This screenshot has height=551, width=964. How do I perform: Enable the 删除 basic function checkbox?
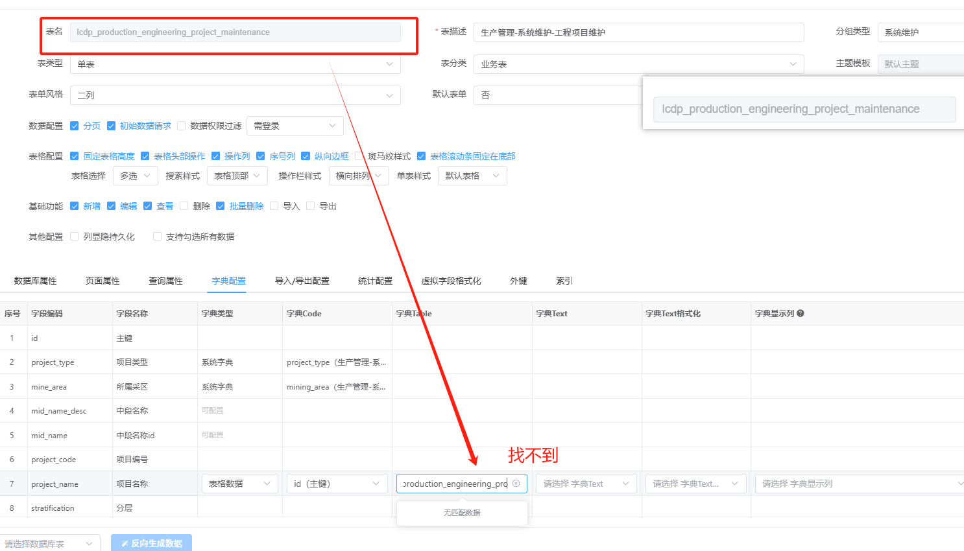(x=184, y=206)
